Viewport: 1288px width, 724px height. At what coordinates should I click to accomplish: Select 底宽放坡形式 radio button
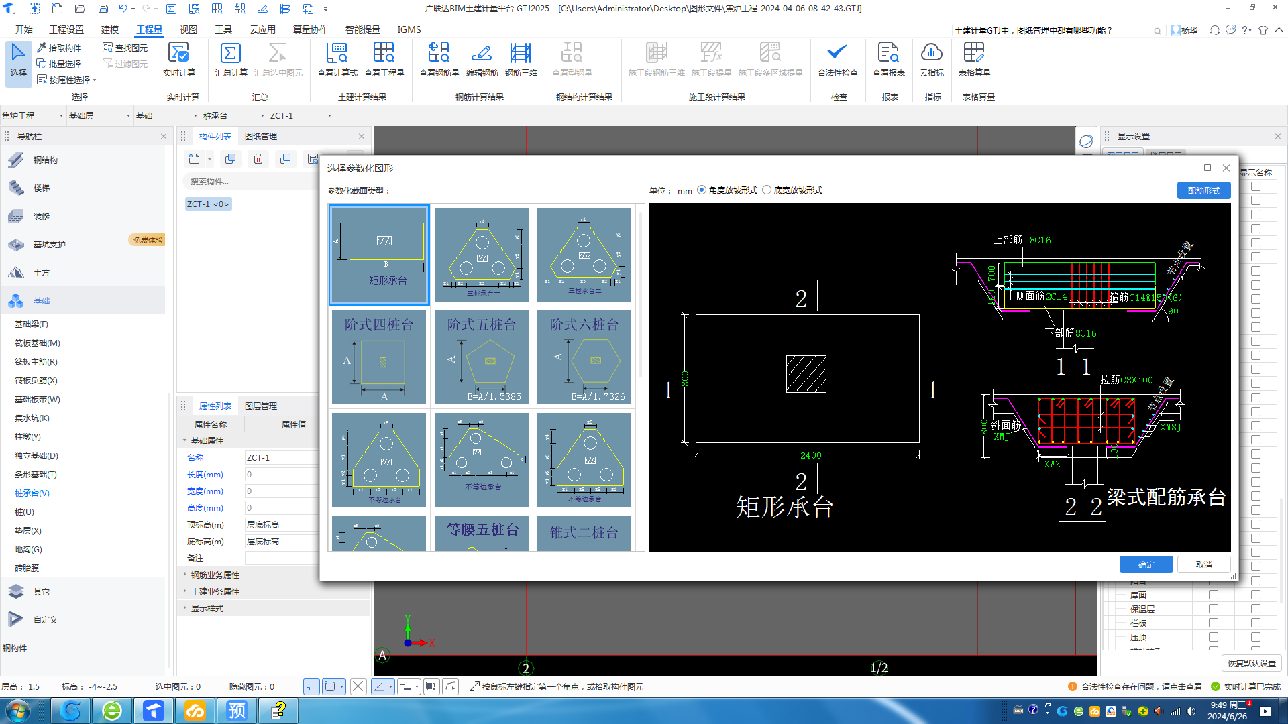coord(767,190)
